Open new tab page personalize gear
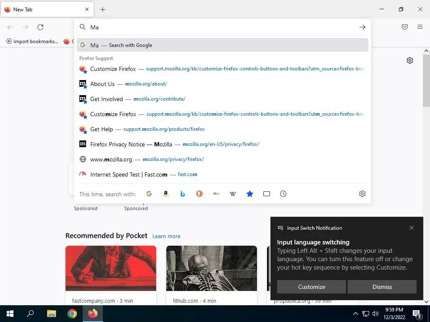Image resolution: width=430 pixels, height=322 pixels. pos(410,60)
